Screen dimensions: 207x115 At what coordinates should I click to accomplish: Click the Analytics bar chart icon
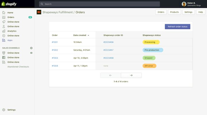point(4,31)
